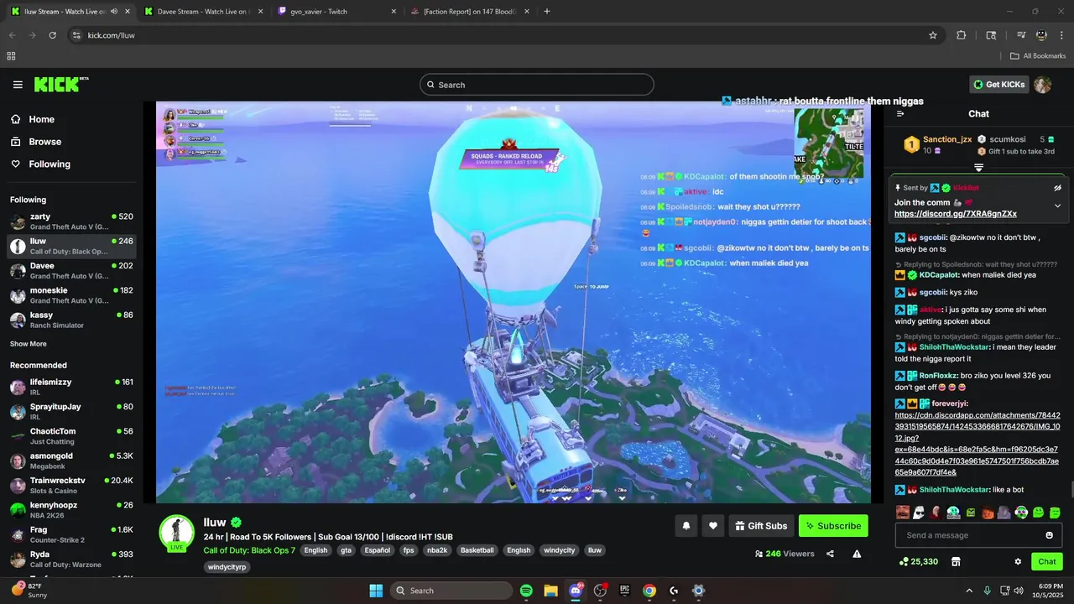Click first emote in chat emote row

point(902,513)
